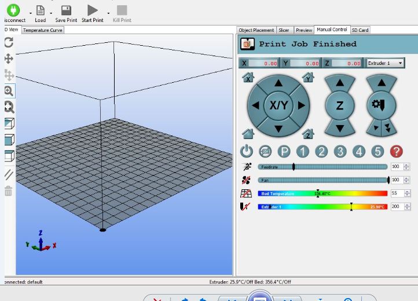Adjust the fan value stepper arrows
The height and width of the screenshot is (301, 418).
point(406,180)
